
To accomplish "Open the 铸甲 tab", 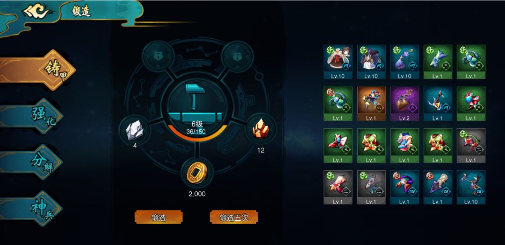I will [38, 70].
